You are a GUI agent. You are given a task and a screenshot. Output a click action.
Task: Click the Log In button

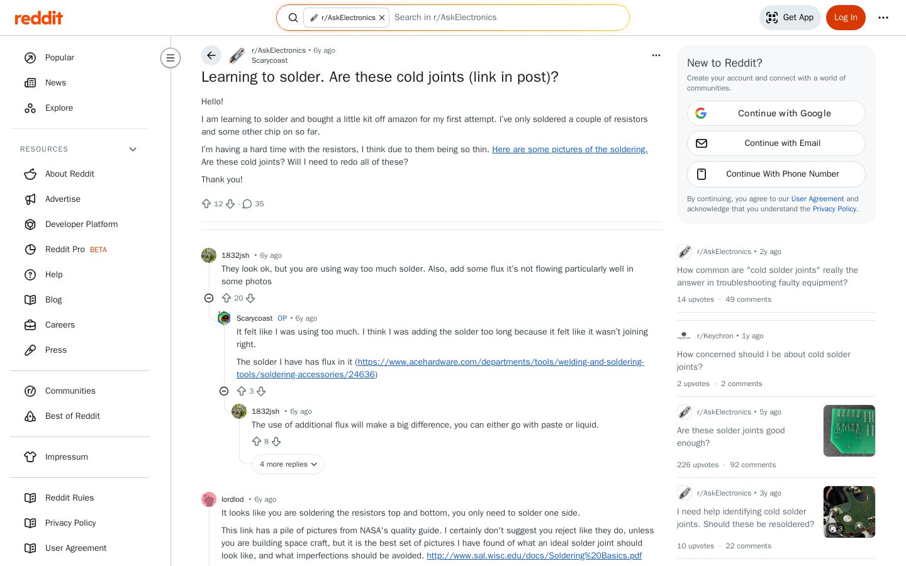pos(846,18)
